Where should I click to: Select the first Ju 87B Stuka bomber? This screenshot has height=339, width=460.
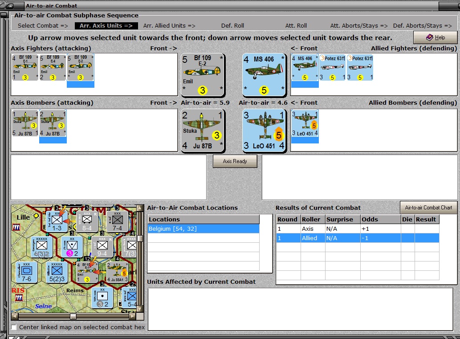tap(25, 123)
